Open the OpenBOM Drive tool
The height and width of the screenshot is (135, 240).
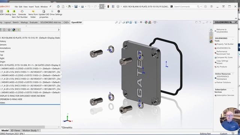(x=52, y=13)
